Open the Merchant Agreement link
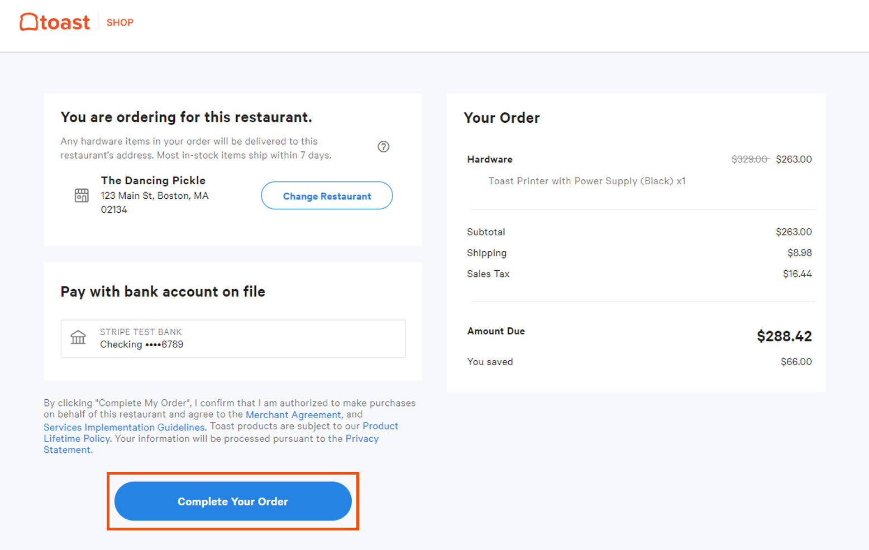The image size is (869, 550). [293, 414]
